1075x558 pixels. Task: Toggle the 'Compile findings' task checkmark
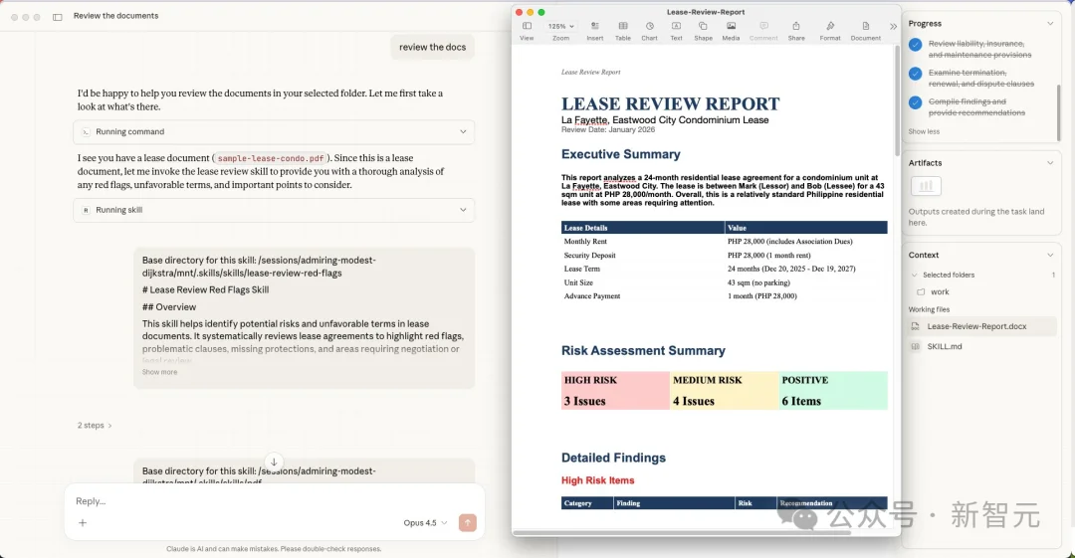coord(916,102)
